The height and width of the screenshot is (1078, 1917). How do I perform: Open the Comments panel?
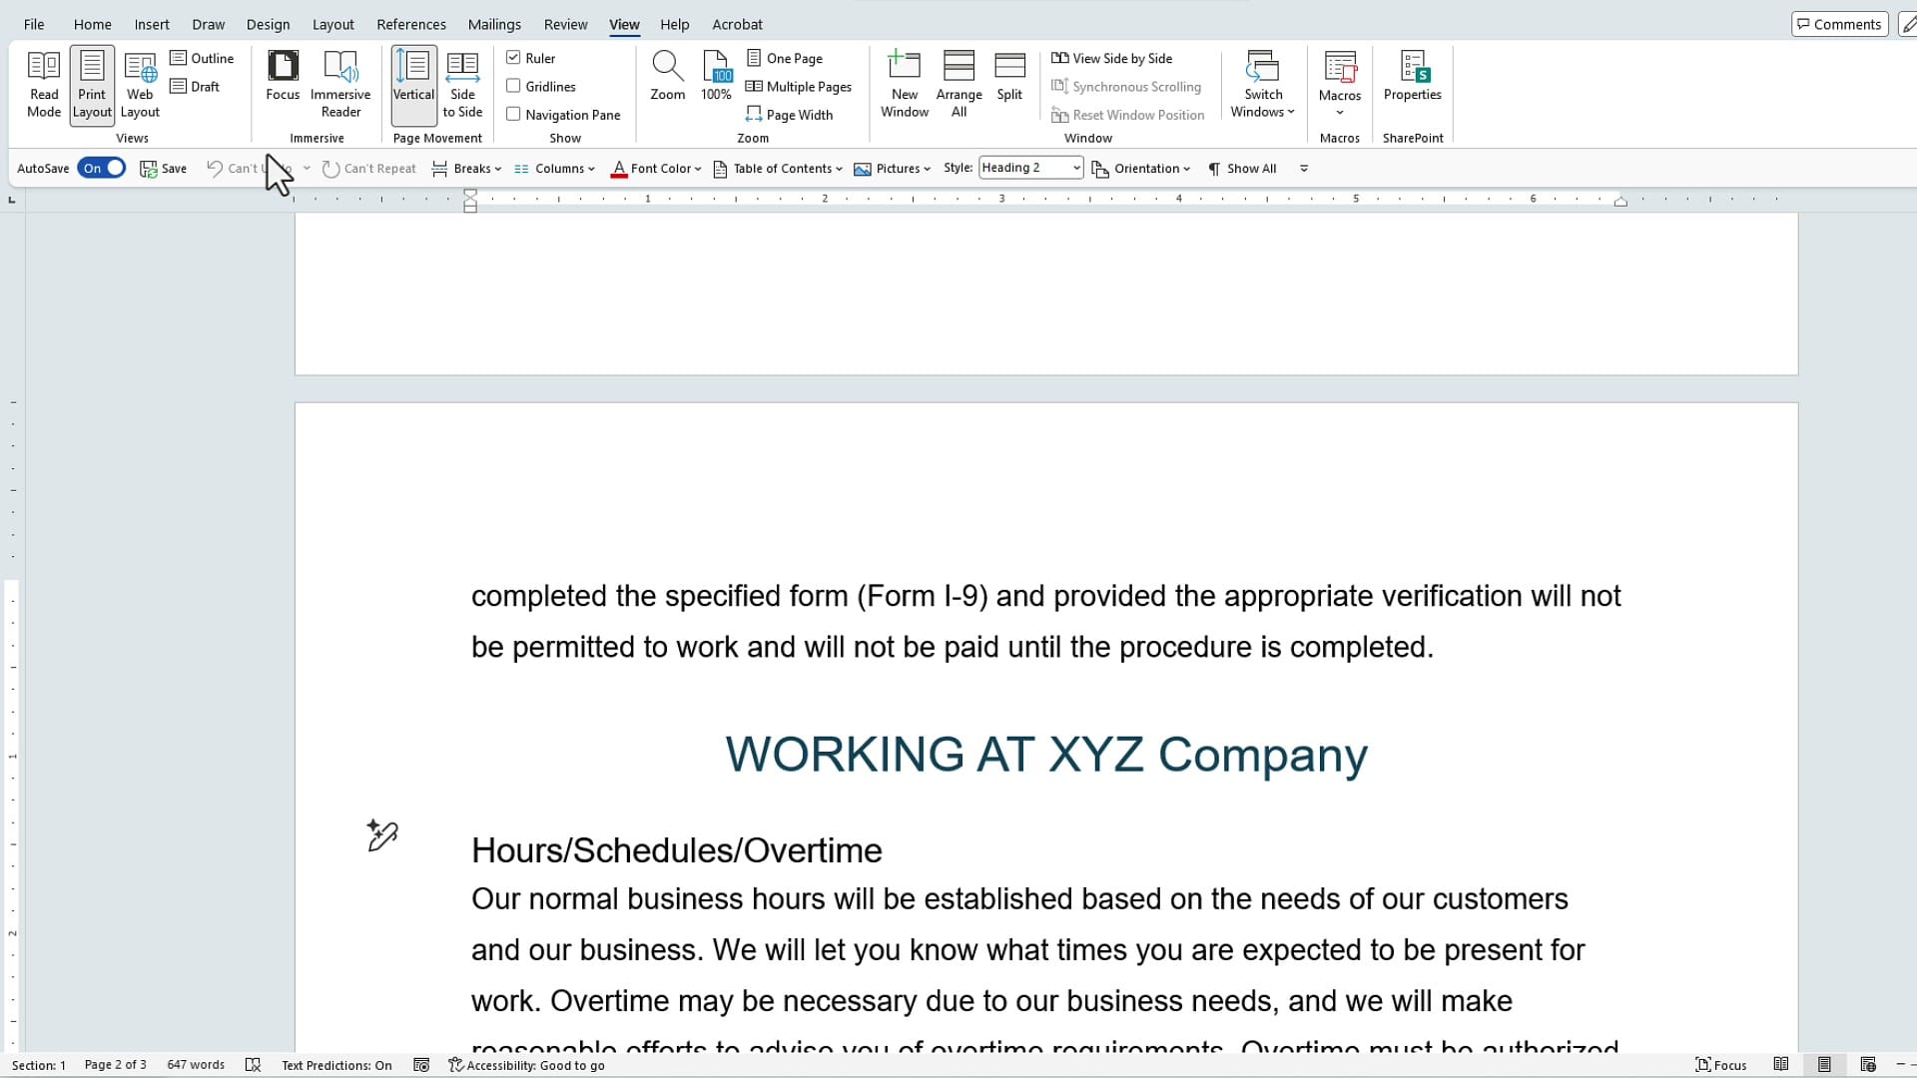(1838, 24)
